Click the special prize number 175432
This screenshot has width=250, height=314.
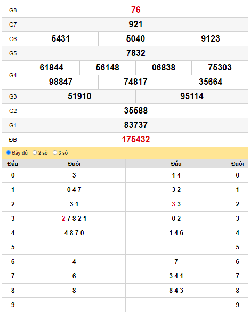point(136,140)
